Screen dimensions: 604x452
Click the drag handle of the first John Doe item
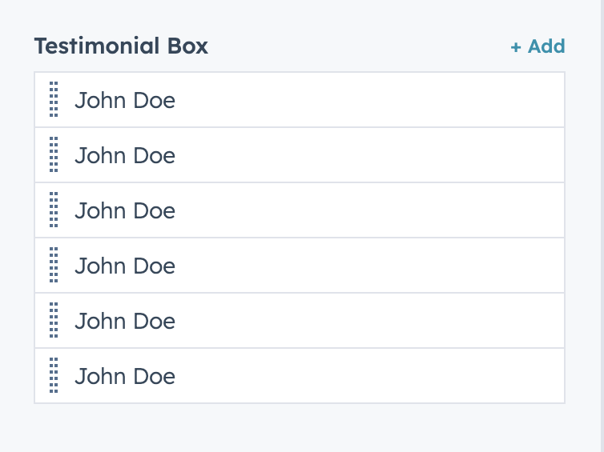pyautogui.click(x=54, y=100)
